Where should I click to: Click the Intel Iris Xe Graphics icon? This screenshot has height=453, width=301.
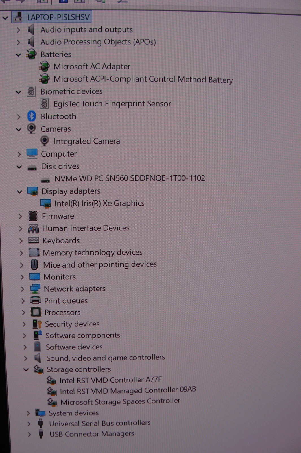coord(45,204)
